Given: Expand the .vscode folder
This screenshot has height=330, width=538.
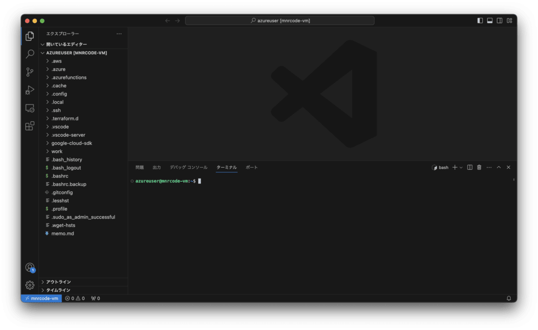Looking at the screenshot, I should [x=84, y=127].
